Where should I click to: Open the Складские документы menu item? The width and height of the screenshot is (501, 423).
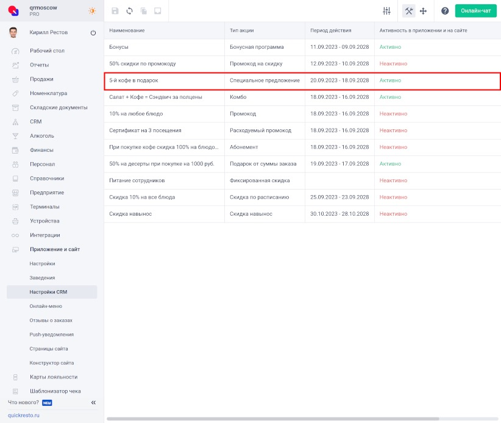click(x=59, y=107)
